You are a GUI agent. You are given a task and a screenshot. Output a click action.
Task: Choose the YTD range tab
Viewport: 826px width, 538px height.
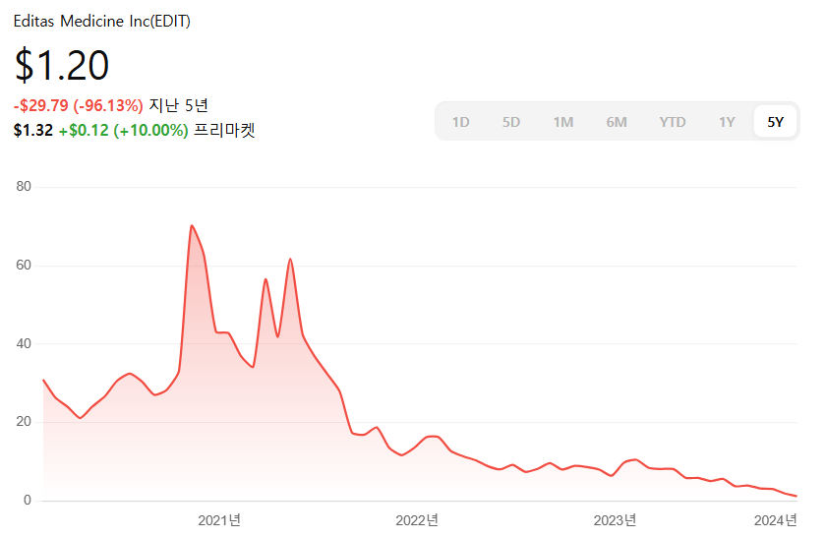click(x=673, y=122)
